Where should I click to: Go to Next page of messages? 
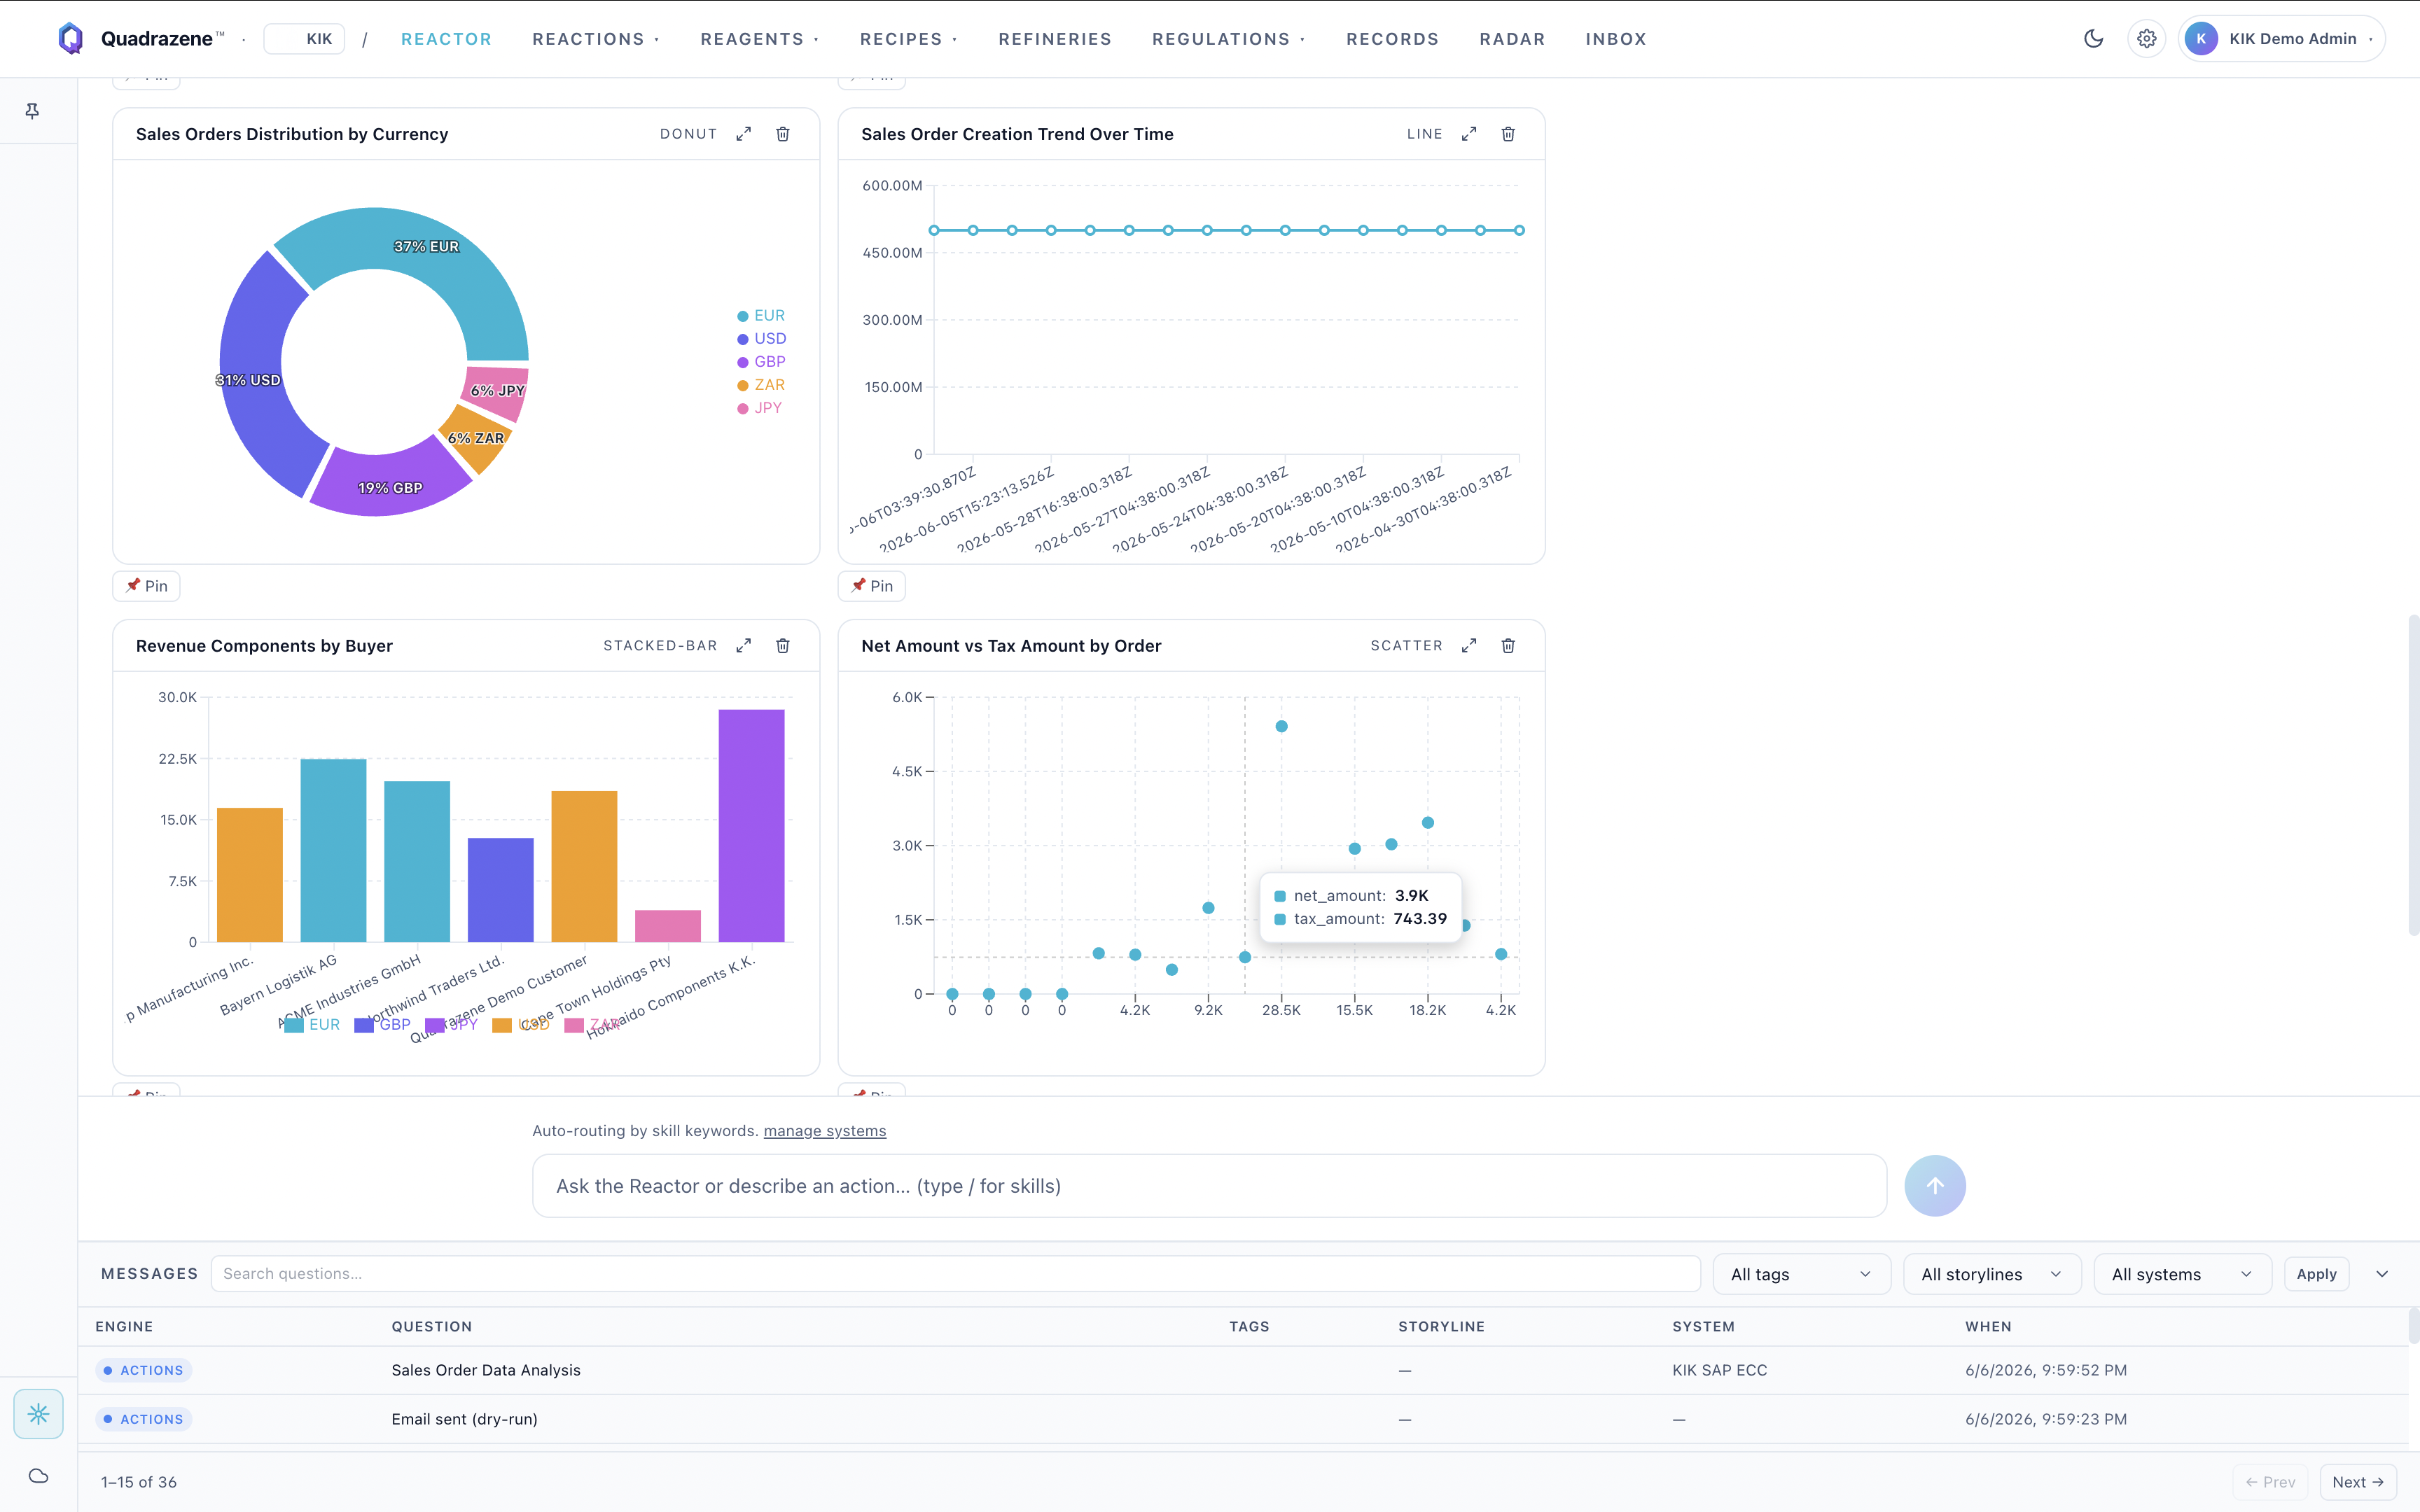pyautogui.click(x=2358, y=1482)
